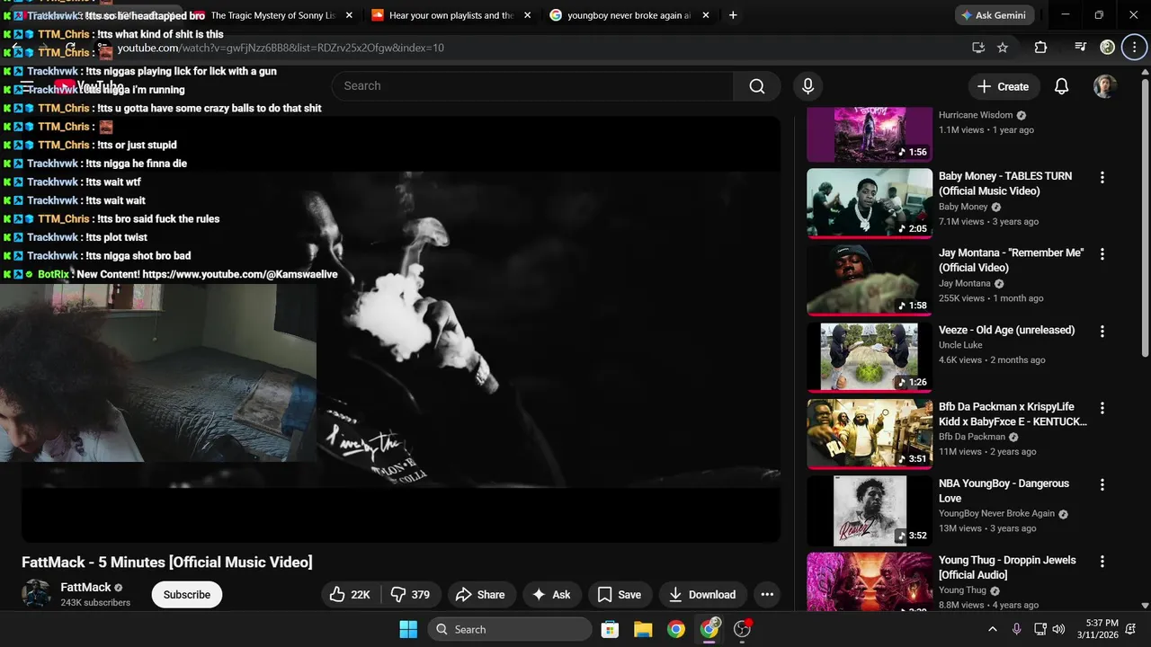Close the 'youngboy never broke again' tab

pyautogui.click(x=706, y=15)
